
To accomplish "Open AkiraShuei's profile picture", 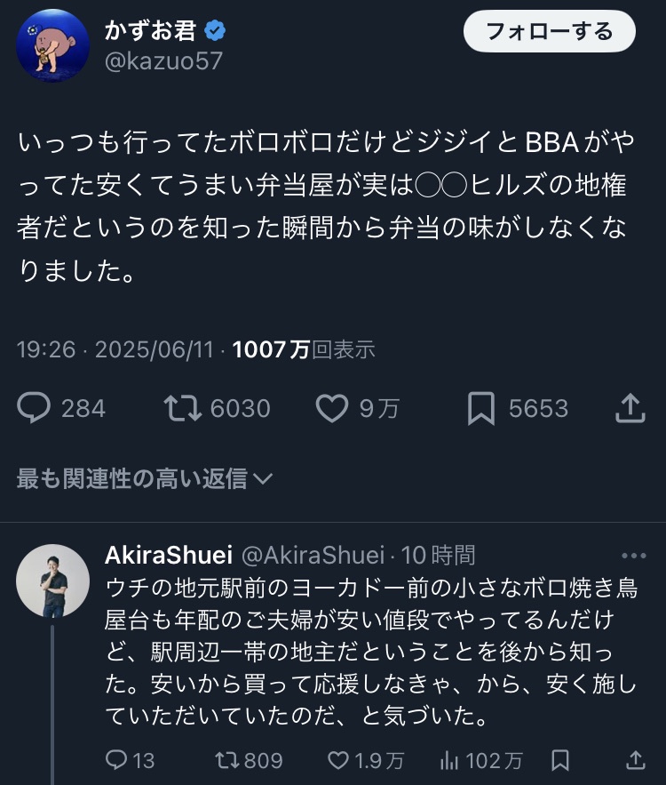I will (x=53, y=581).
